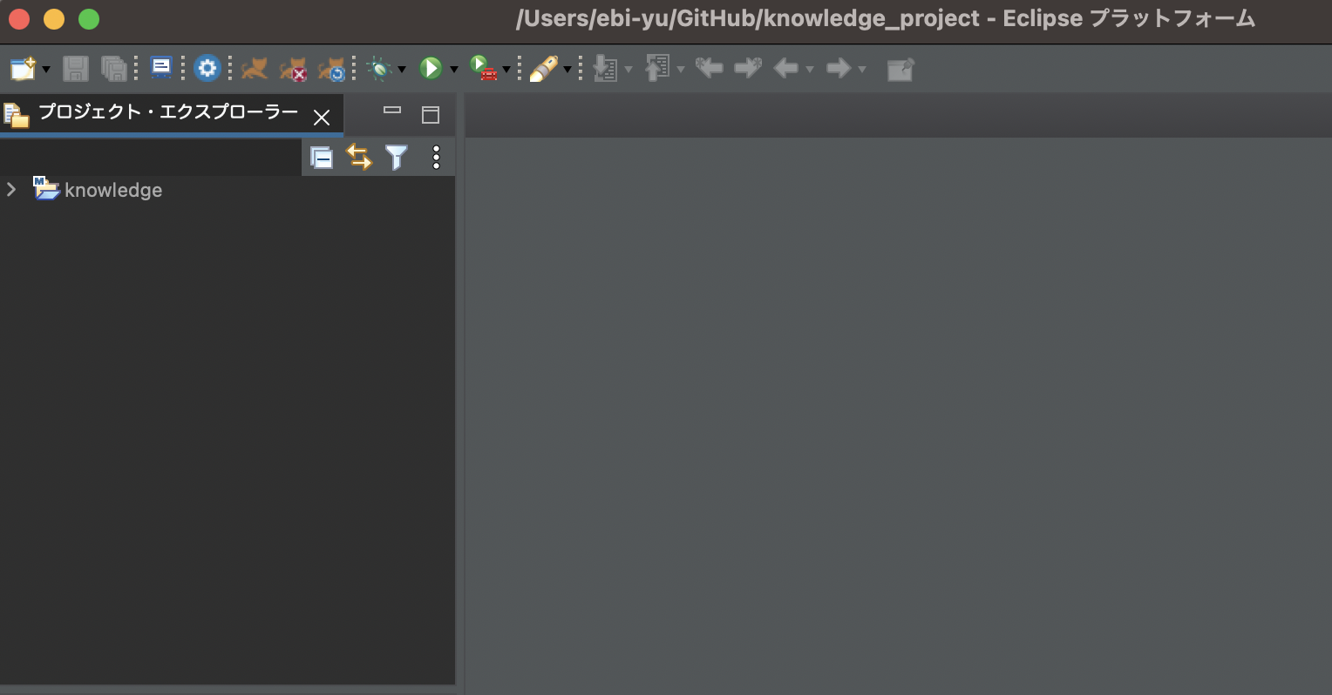Toggle the Project Explorer filter
The width and height of the screenshot is (1332, 695).
(397, 157)
